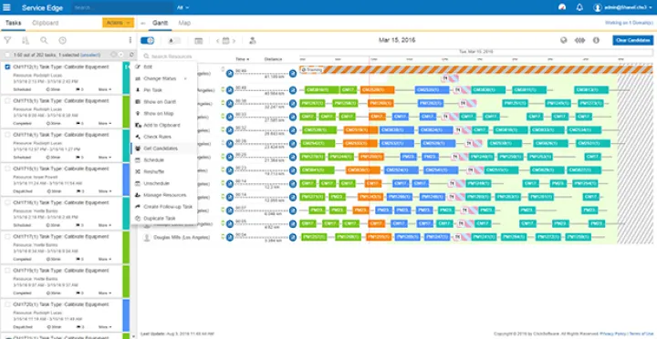Choose Pin Task from the context menu
The image size is (657, 339).
tap(164, 90)
